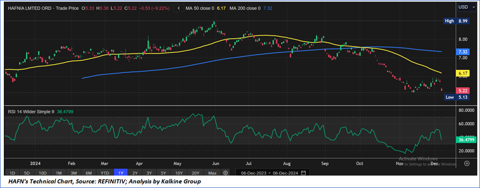This screenshot has height=188, width=480.
Task: Open range settings gear beside Max
Action: point(226,173)
